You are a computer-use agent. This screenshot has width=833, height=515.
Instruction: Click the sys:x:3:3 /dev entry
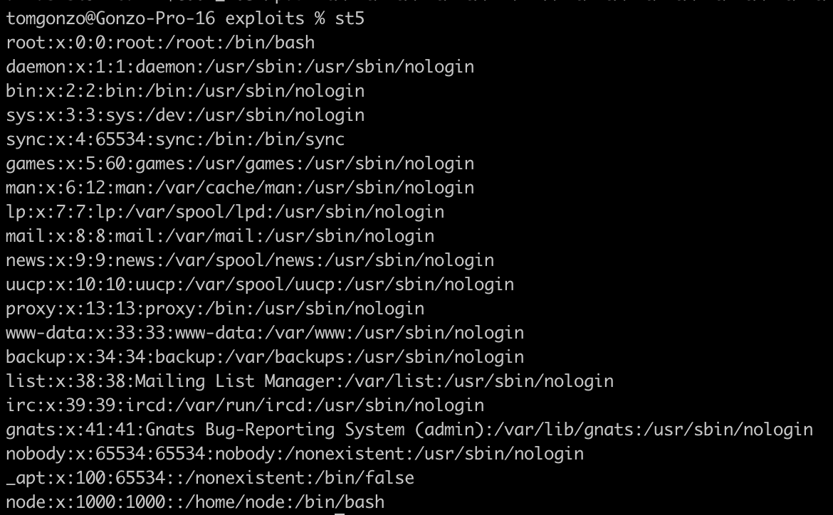(185, 115)
